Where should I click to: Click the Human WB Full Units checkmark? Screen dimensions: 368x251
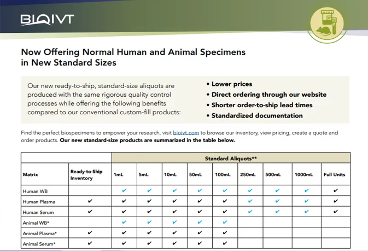point(335,191)
